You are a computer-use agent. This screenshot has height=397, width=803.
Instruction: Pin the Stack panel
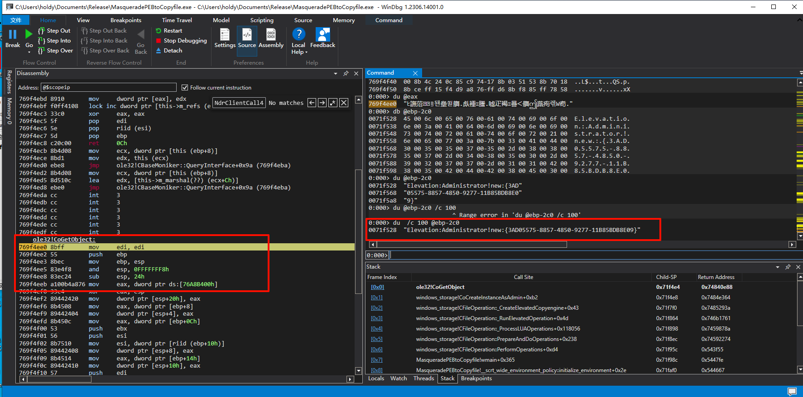coord(788,267)
